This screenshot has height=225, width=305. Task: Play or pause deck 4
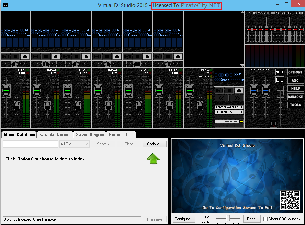(97, 57)
